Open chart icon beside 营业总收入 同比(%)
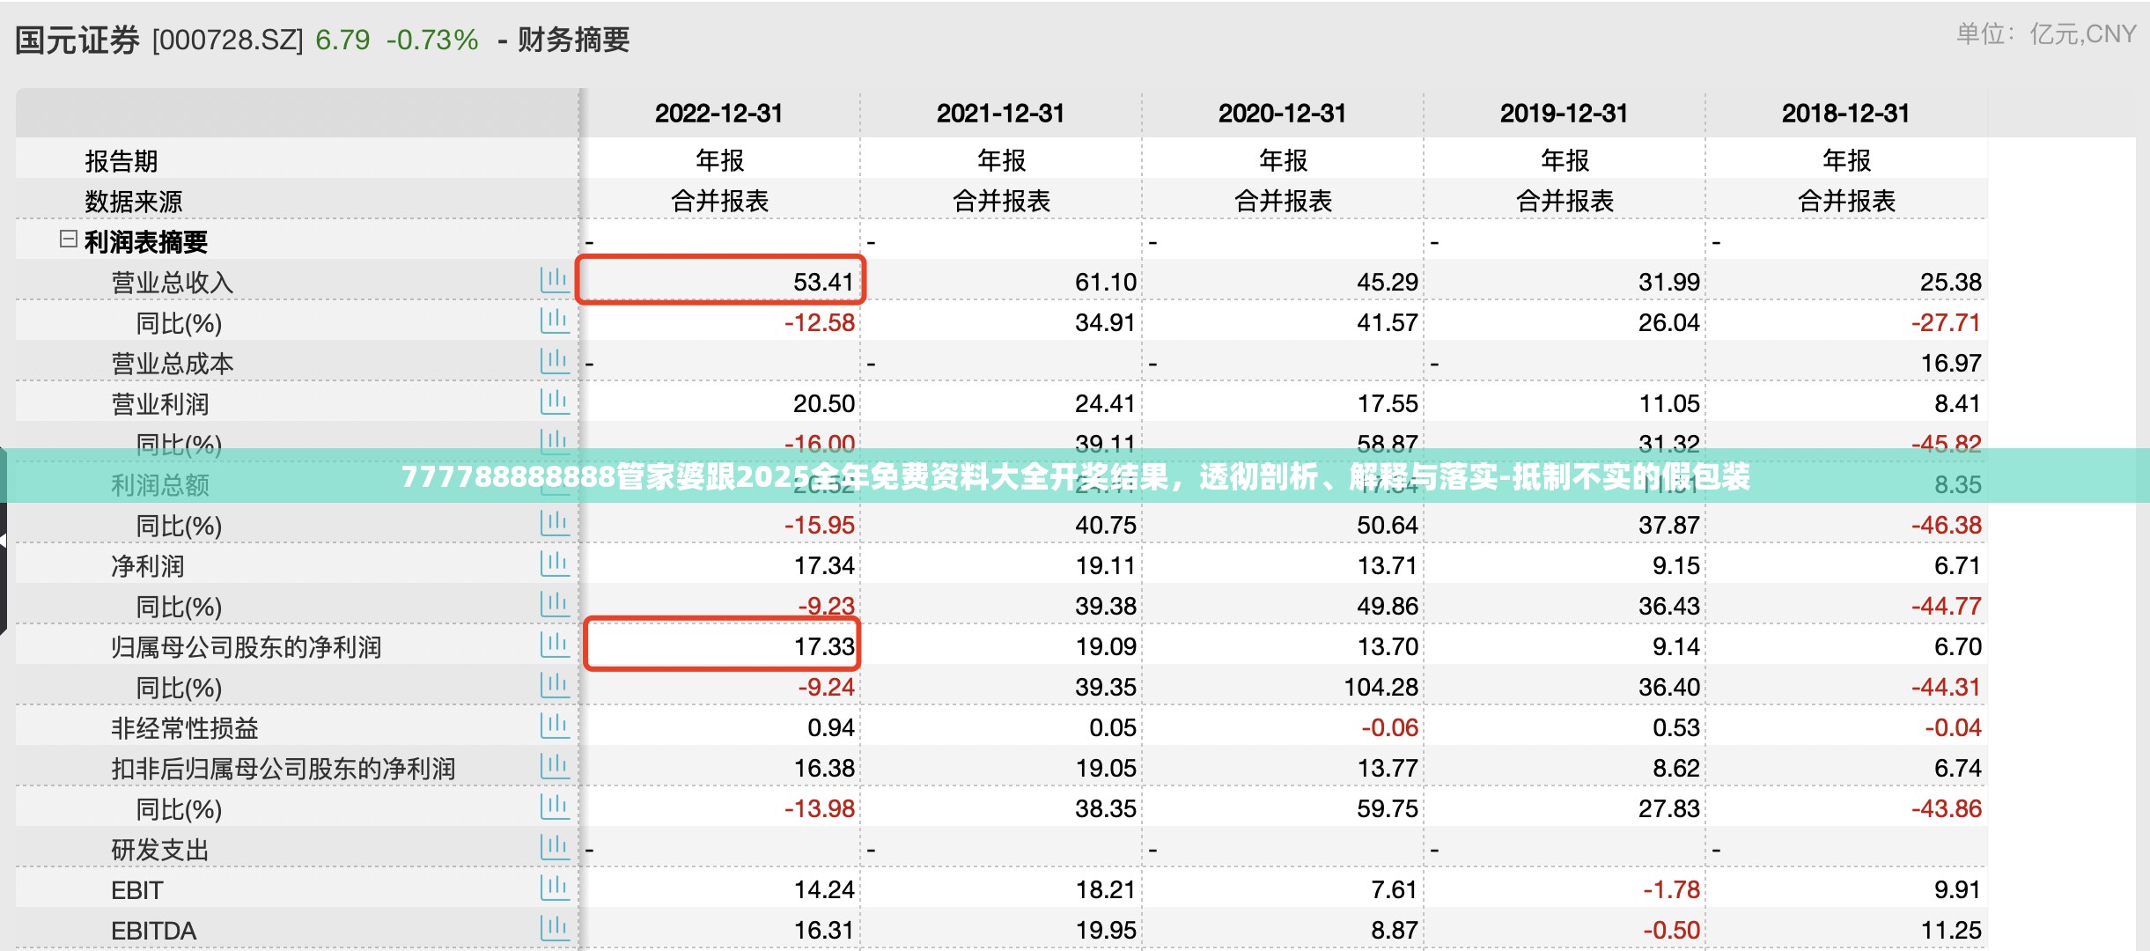Viewport: 2150px width, 951px height. [555, 321]
